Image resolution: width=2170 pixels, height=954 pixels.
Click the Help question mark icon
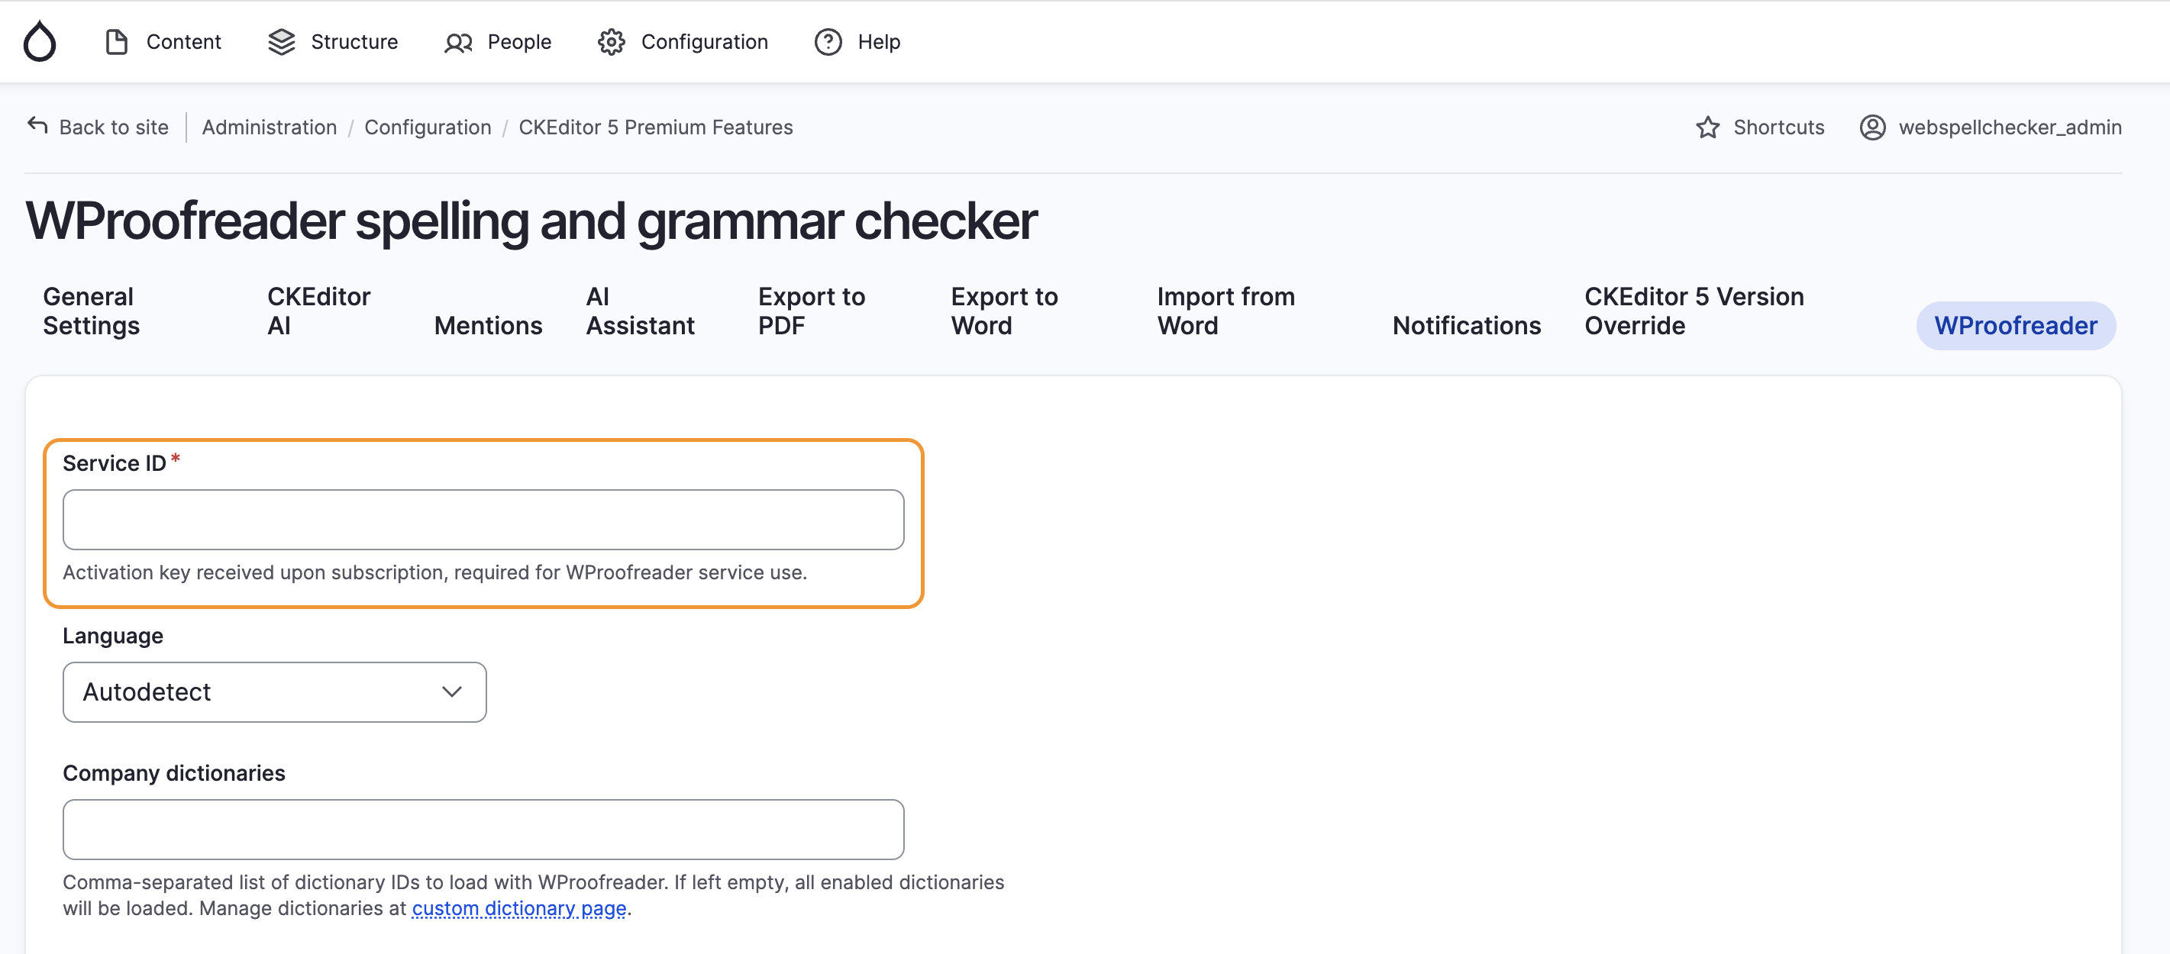[827, 41]
